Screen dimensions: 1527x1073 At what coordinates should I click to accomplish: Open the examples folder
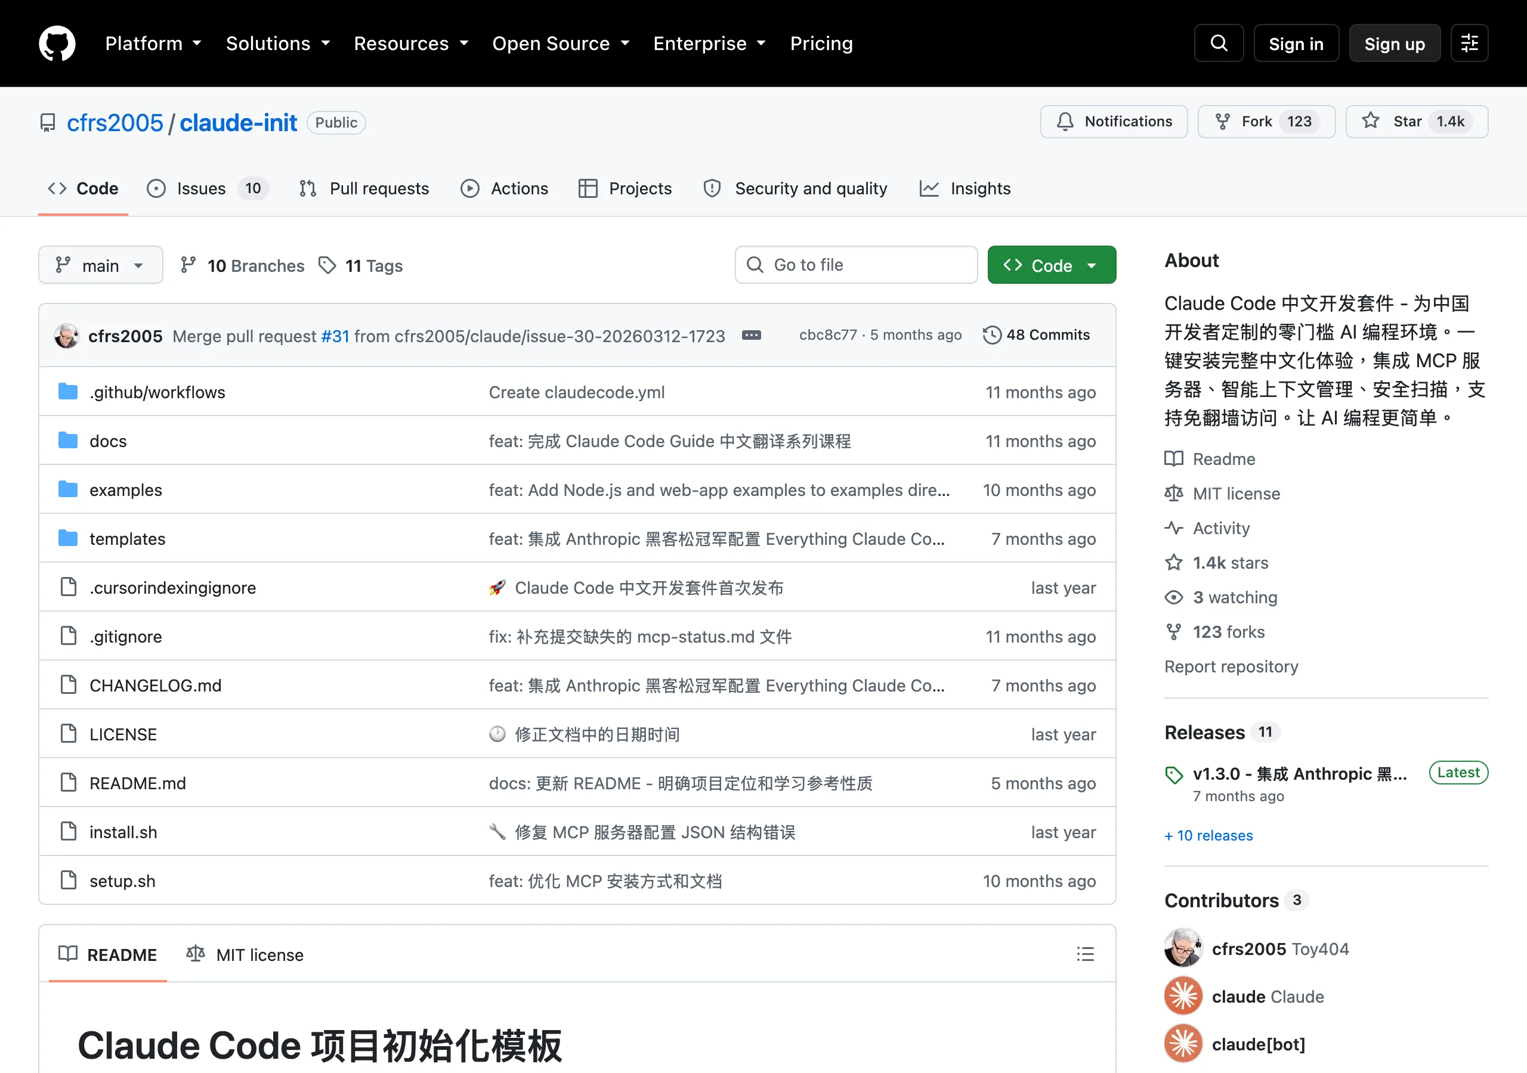(x=126, y=490)
